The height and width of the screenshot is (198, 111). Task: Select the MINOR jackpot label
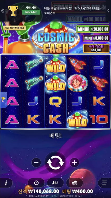(84, 29)
